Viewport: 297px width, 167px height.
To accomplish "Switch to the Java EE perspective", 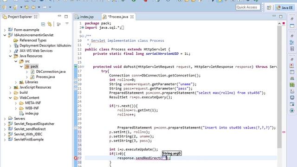I will (x=284, y=7).
